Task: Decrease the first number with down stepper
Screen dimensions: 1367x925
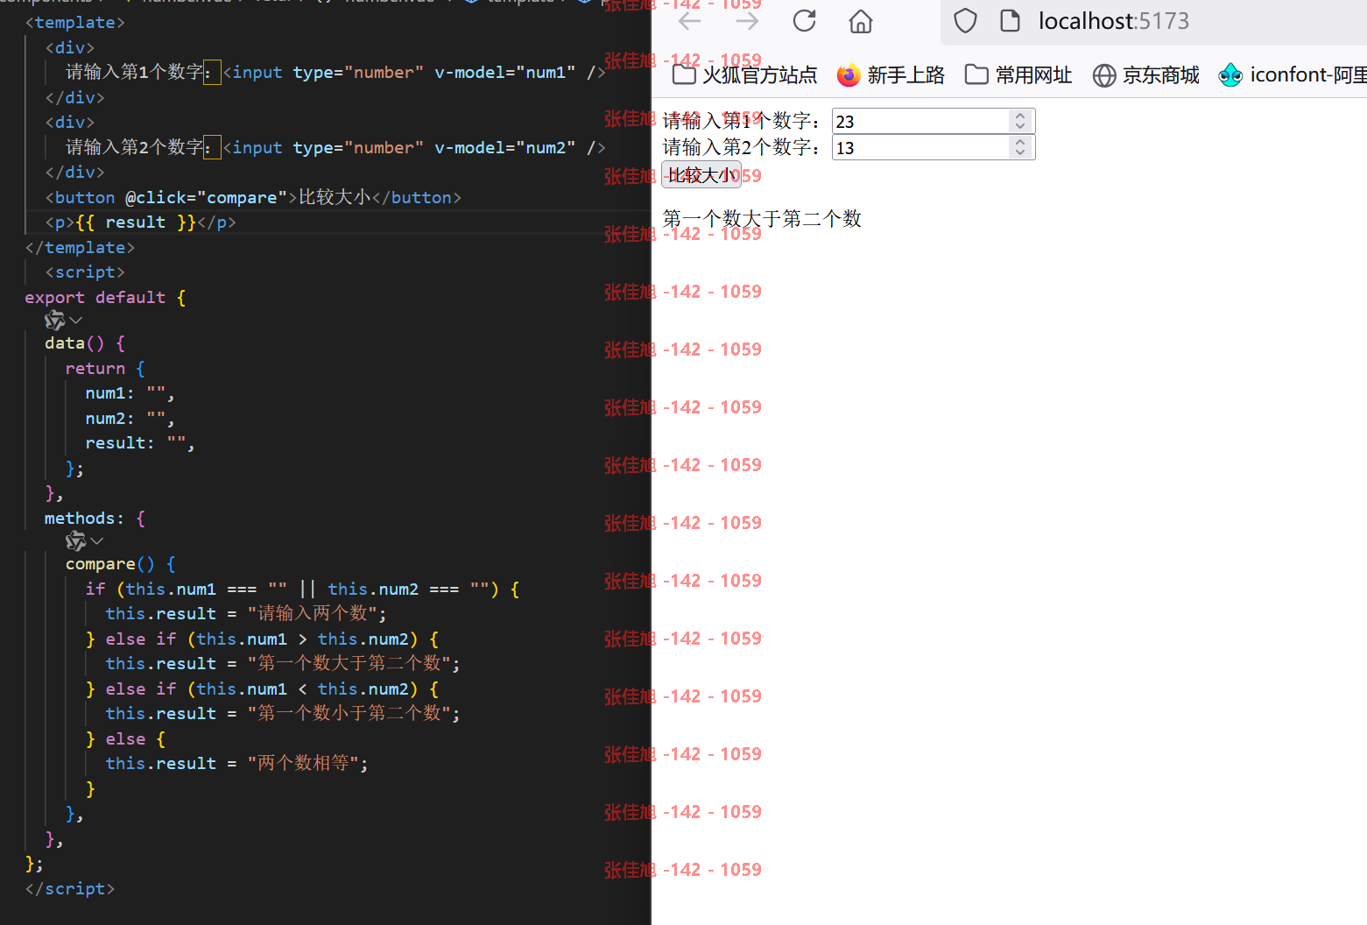Action: tap(1020, 127)
